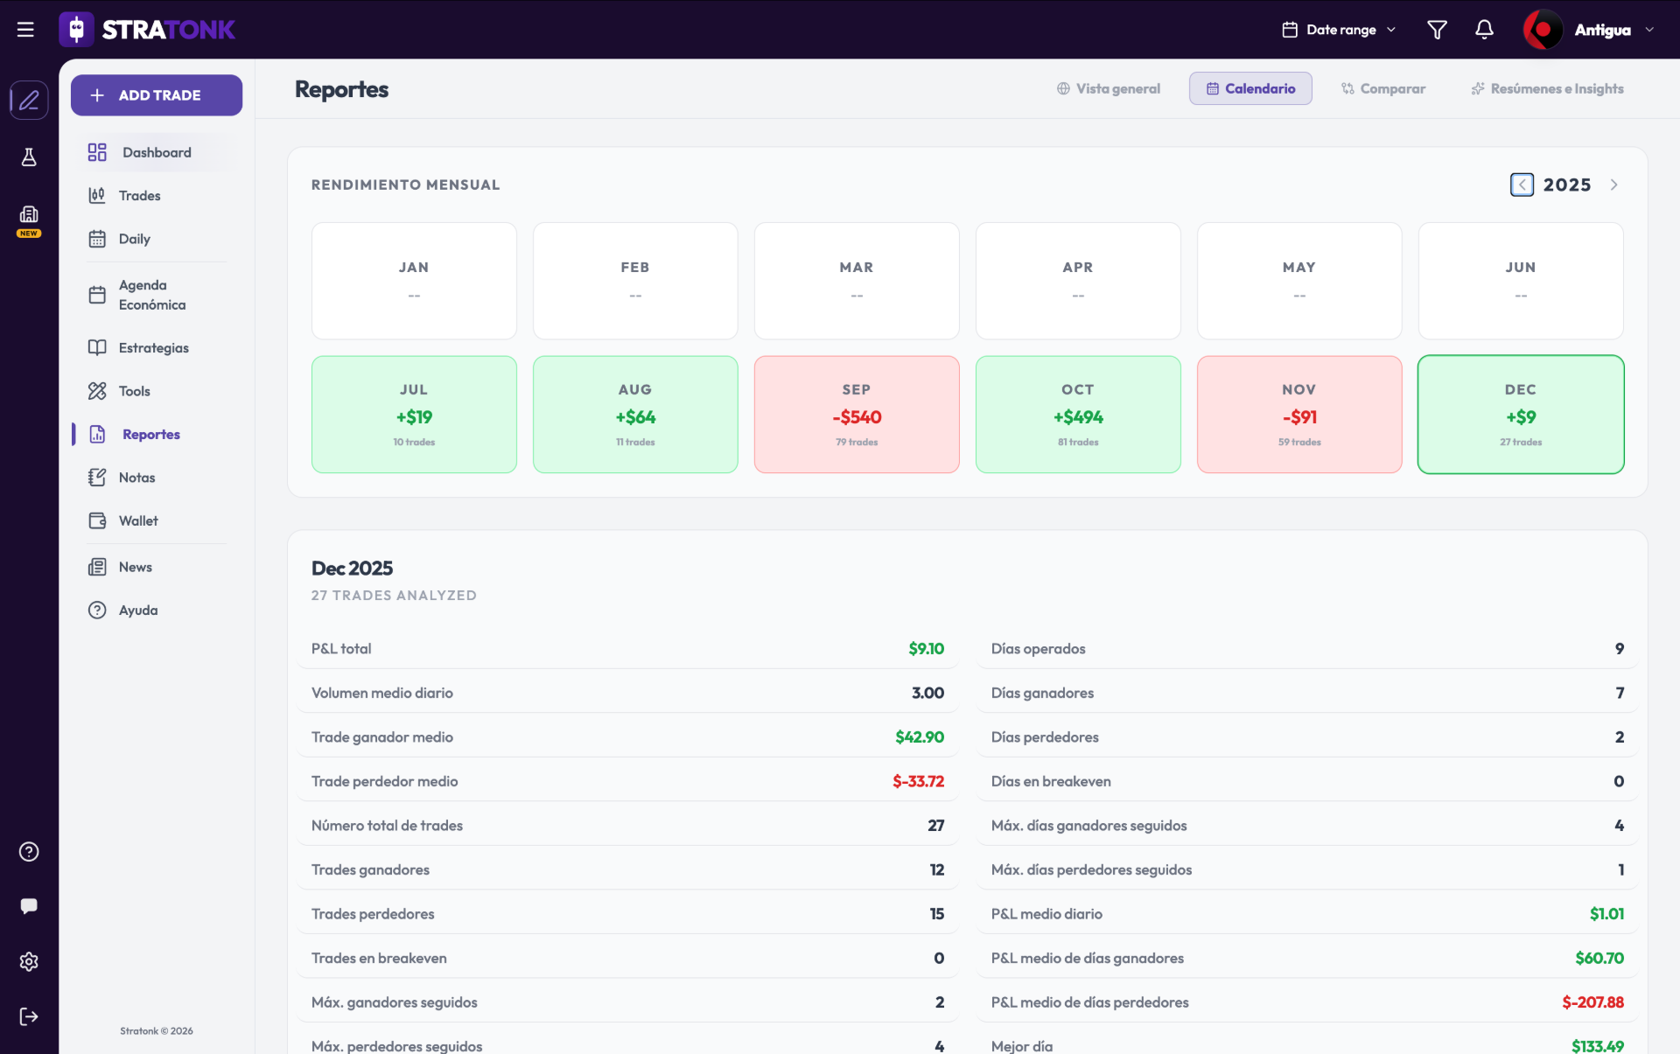
Task: Go to previous year with left chevron
Action: pyautogui.click(x=1522, y=185)
